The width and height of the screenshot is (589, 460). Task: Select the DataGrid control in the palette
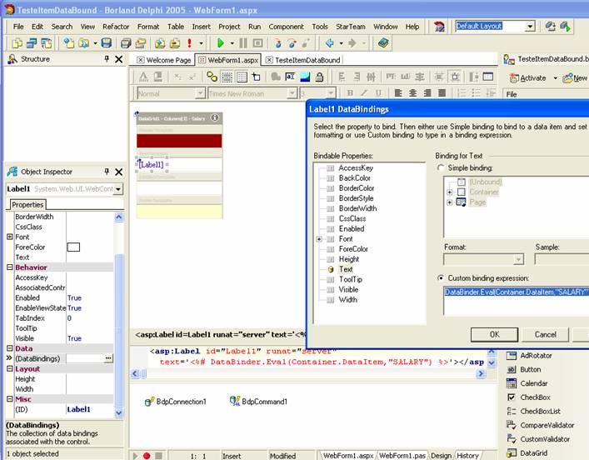click(527, 453)
